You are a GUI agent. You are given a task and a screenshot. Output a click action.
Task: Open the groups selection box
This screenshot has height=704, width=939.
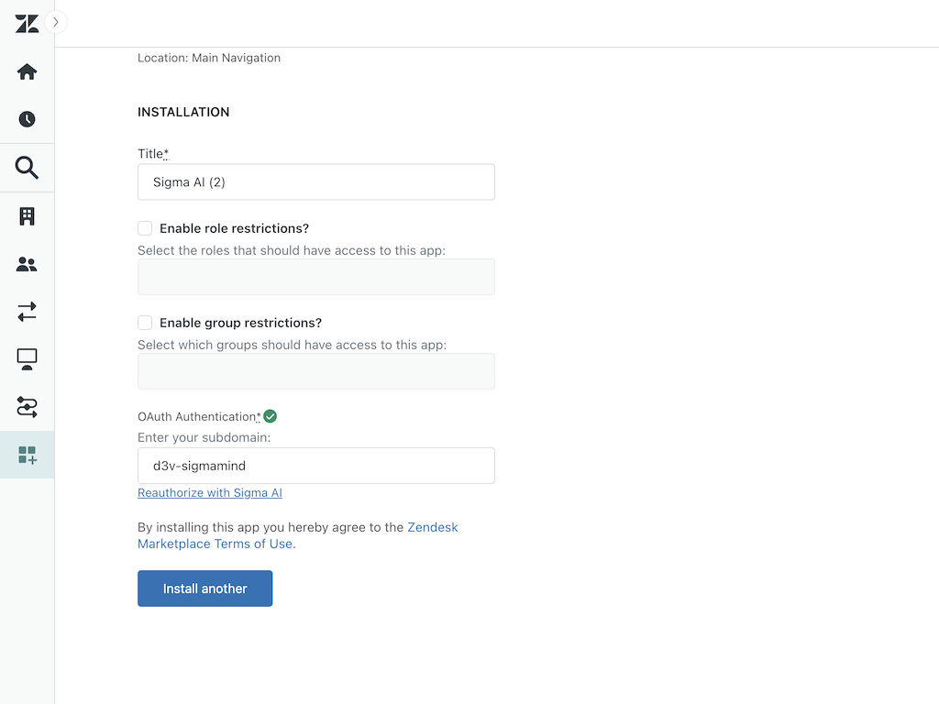coord(315,371)
